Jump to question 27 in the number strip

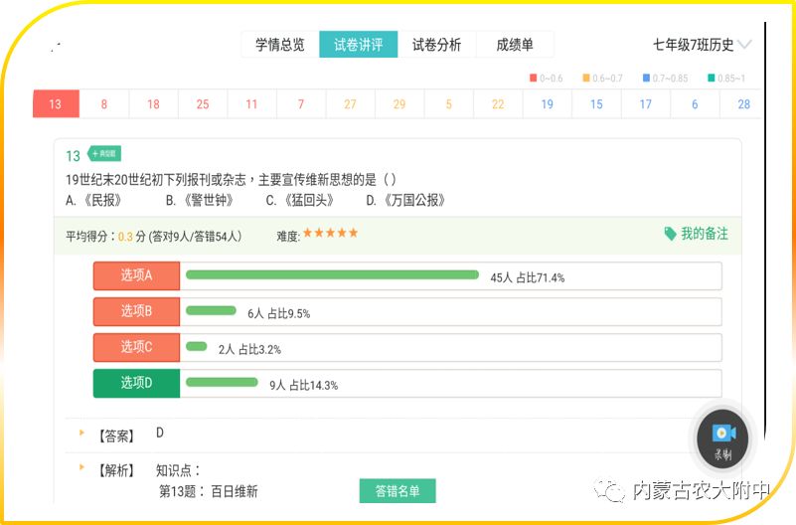point(350,104)
